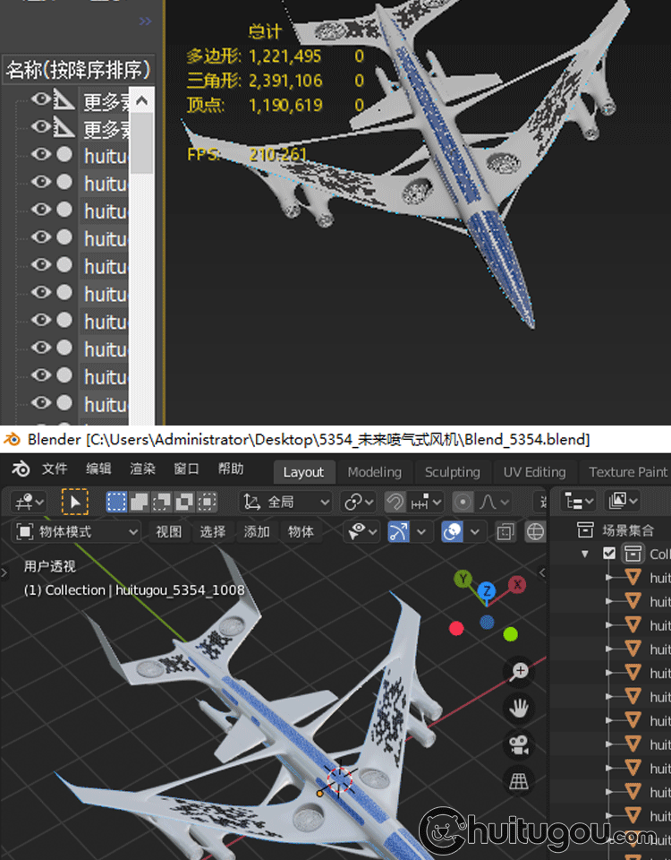Collapse the Collection tree expander arrow
Image resolution: width=671 pixels, height=860 pixels.
tap(585, 554)
